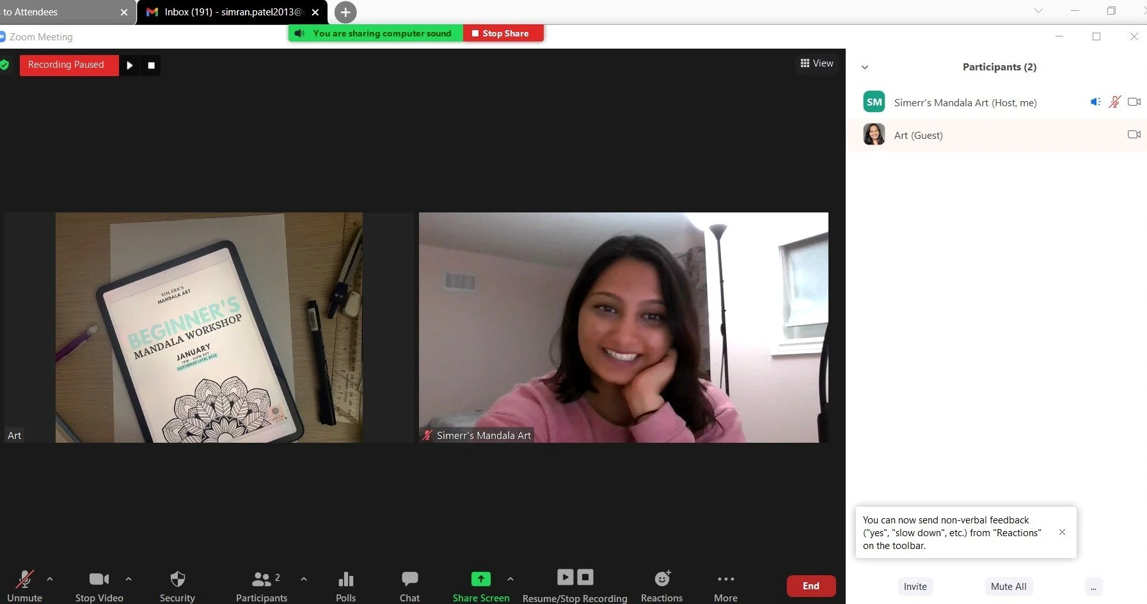Click SM avatar of host

pos(874,102)
